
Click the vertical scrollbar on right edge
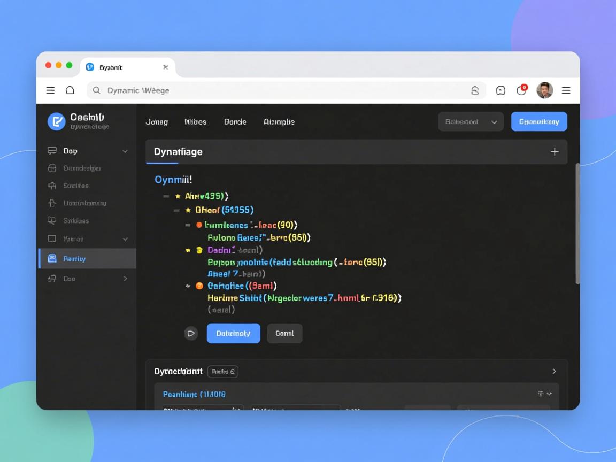tap(577, 224)
